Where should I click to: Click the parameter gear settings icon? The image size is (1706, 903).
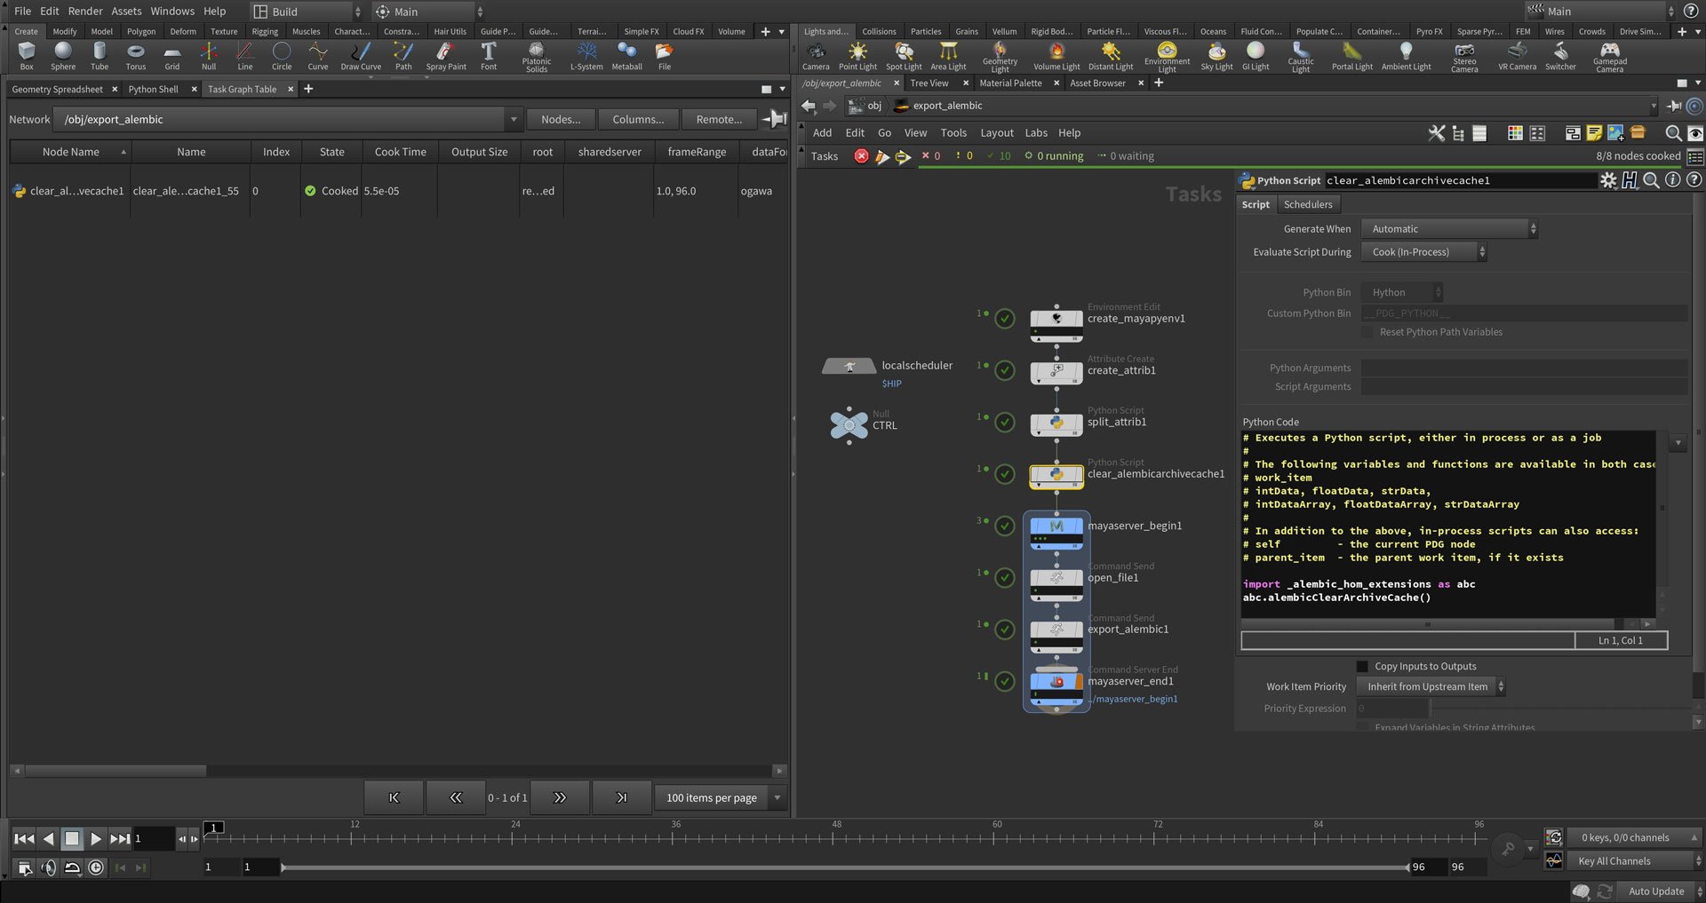(1608, 180)
